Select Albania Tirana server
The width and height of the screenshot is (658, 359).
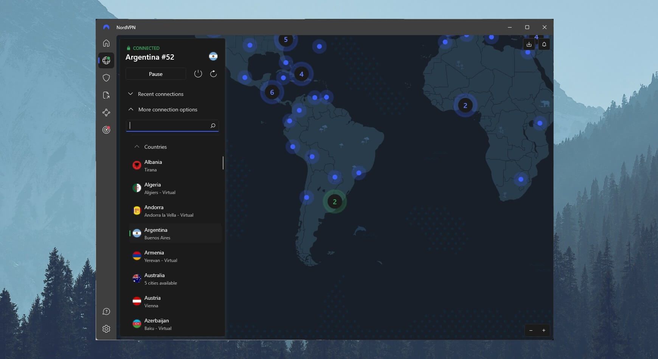175,165
